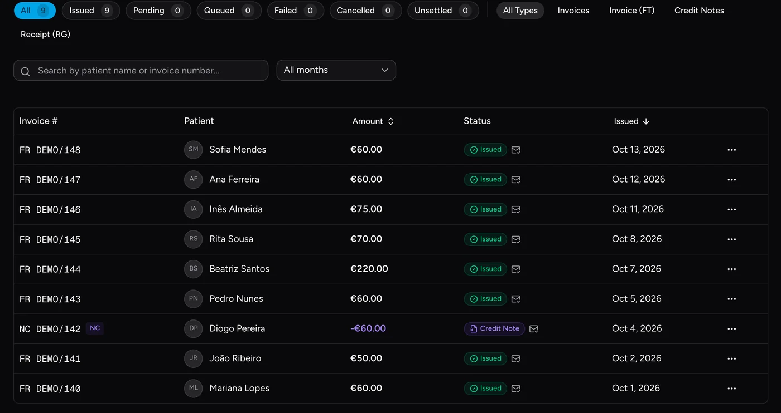Filter invoices by Issued status
Screen dimensions: 781x413
[x=91, y=11]
